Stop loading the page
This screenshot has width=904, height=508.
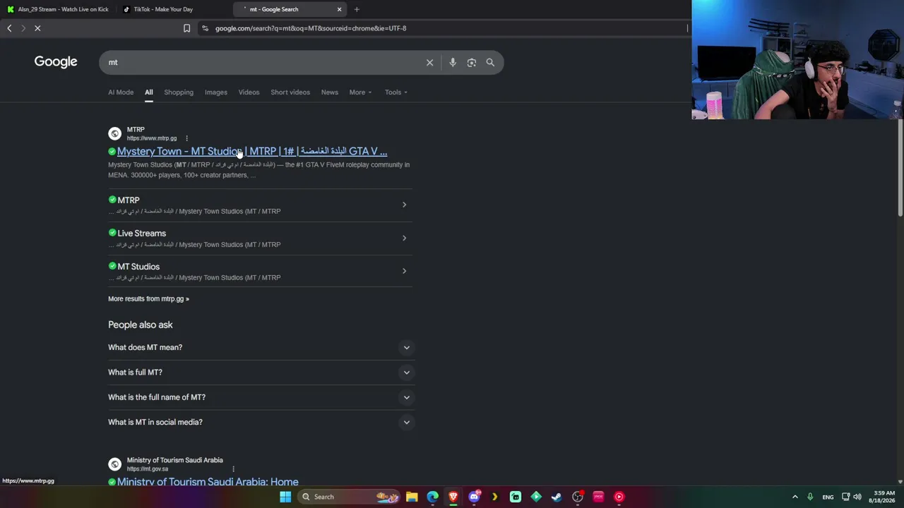pos(37,28)
